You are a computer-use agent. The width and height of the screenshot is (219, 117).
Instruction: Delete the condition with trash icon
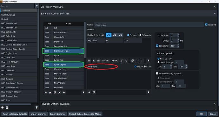point(149,93)
